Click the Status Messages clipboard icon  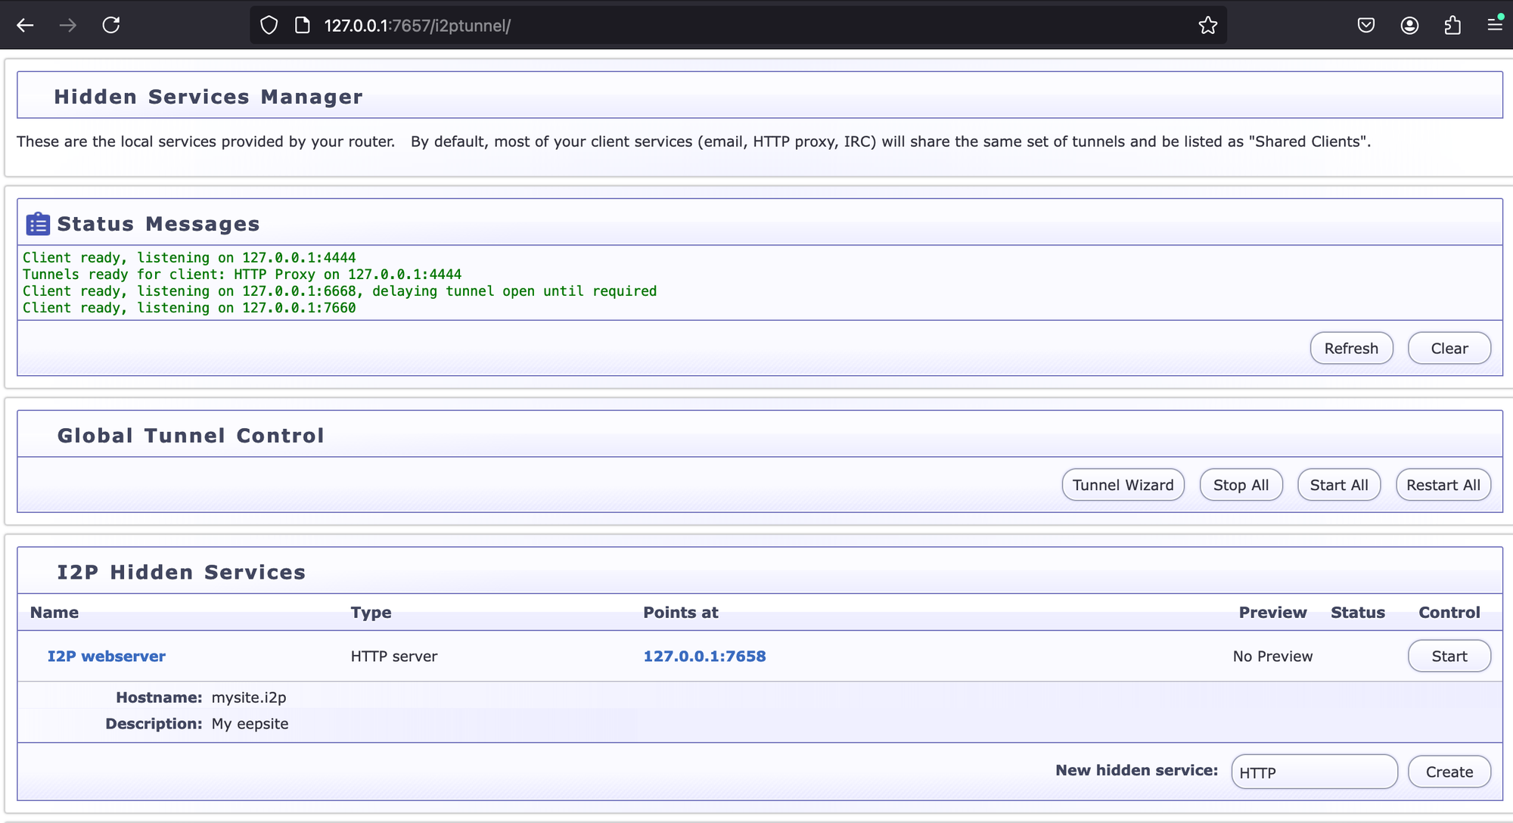coord(38,224)
